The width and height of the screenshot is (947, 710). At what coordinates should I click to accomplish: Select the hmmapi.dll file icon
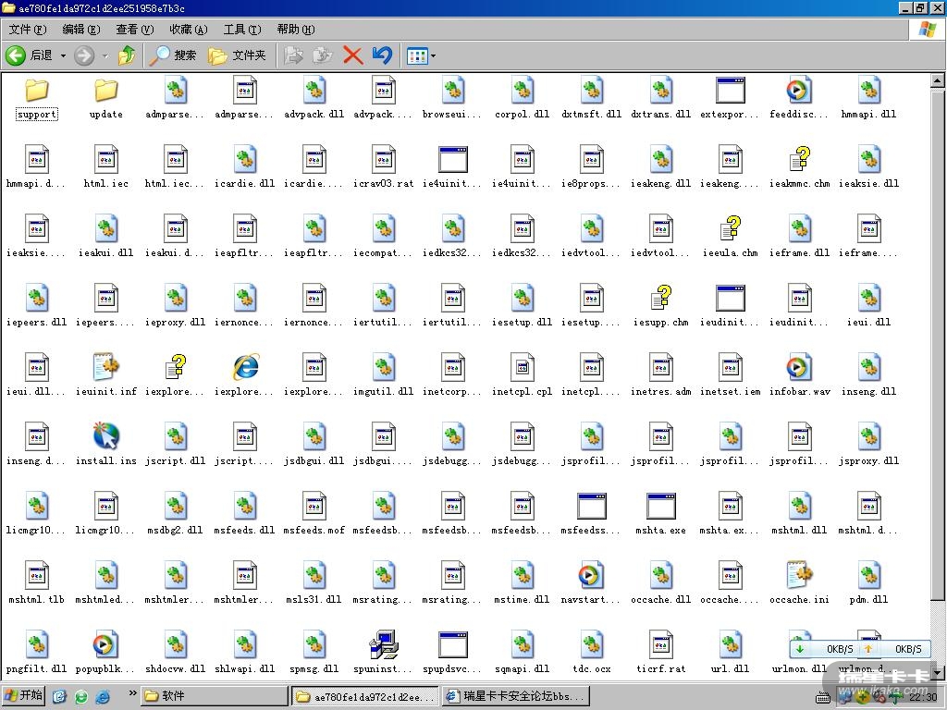(x=869, y=91)
